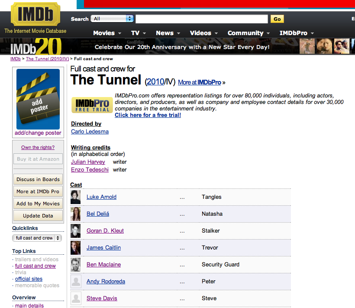This screenshot has height=308, width=355.
Task: Open writer Julian Harvey's page
Action: pos(88,162)
